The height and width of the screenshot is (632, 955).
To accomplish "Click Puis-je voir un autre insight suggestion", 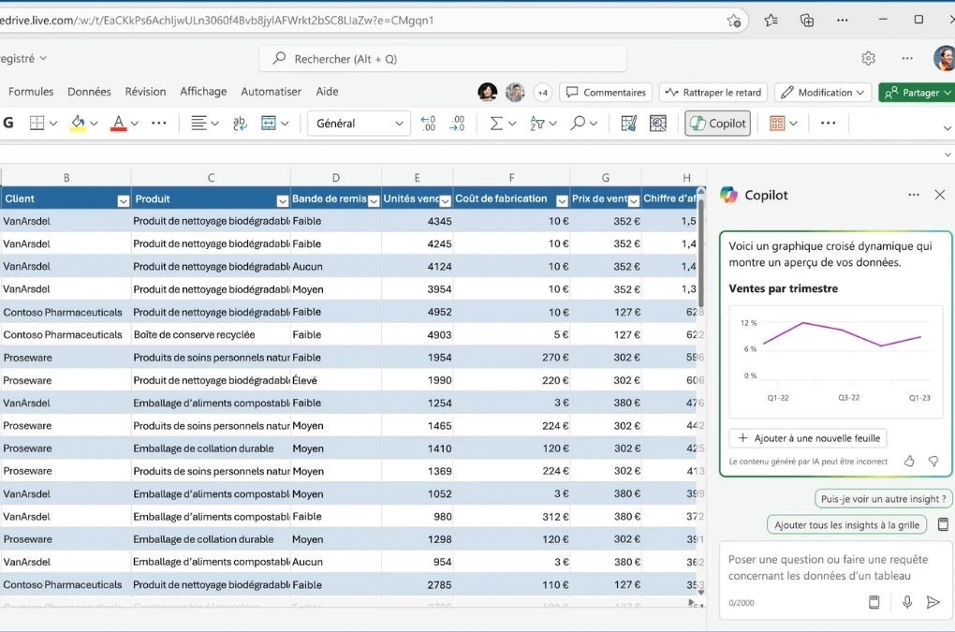I will [x=883, y=499].
